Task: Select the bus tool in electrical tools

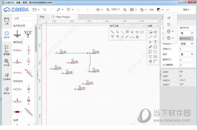Action: tap(117, 32)
